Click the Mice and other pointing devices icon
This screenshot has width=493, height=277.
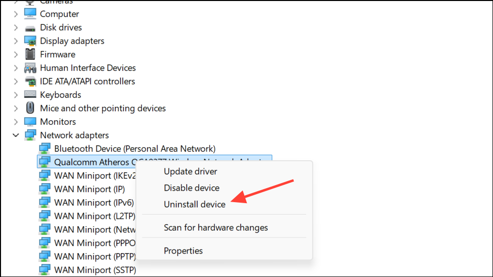[x=30, y=108]
